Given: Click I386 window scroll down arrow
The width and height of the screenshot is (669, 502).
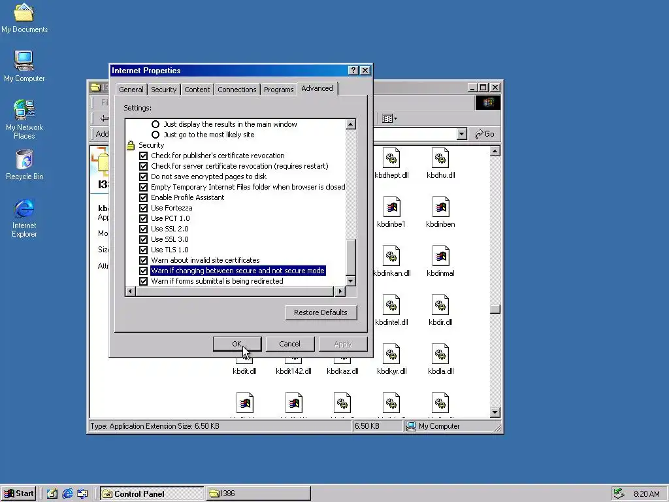Looking at the screenshot, I should point(495,412).
